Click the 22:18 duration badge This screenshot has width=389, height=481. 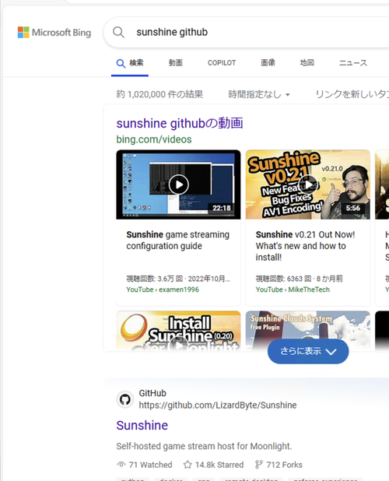[222, 209]
